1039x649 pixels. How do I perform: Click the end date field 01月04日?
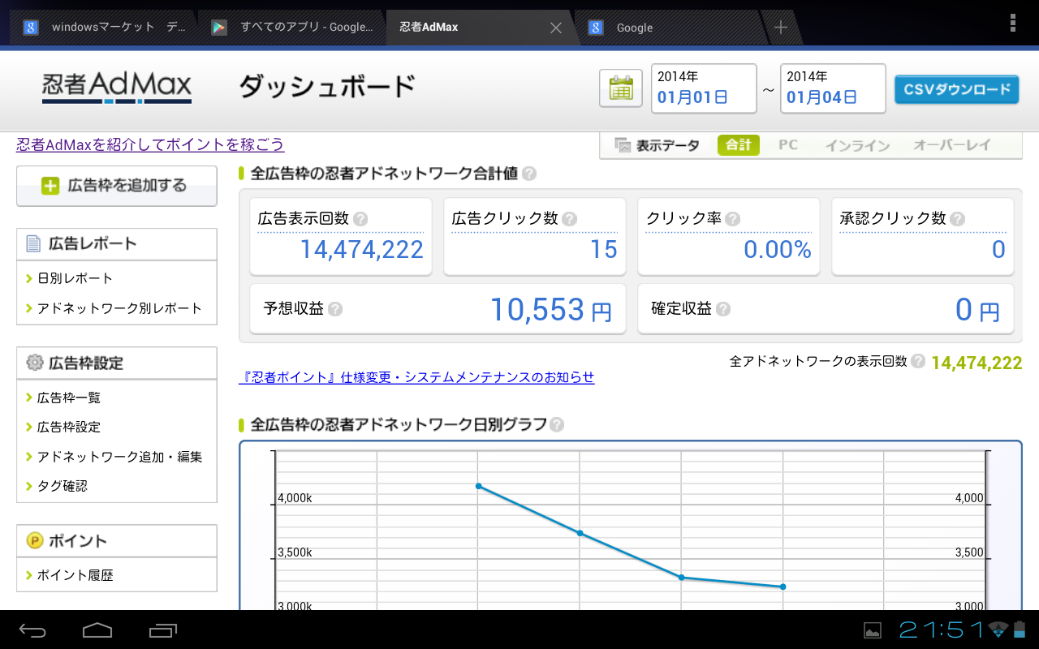coord(833,88)
